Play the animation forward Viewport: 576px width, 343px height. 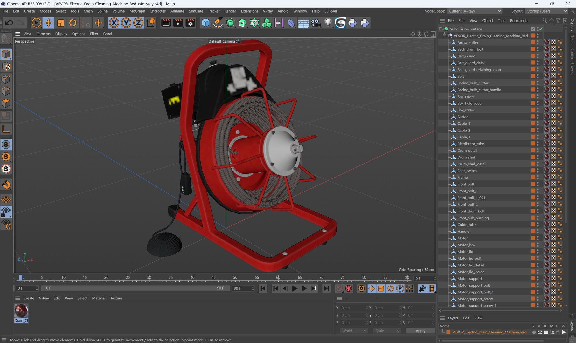point(295,288)
